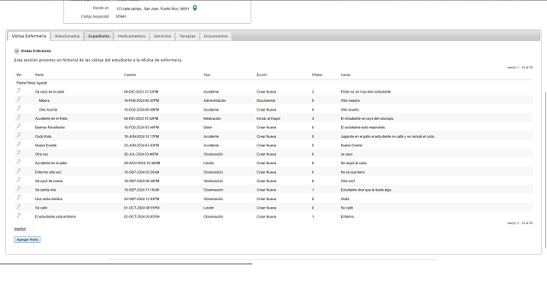
Task: Click the 'Documentar' action cell
Action: click(x=266, y=101)
